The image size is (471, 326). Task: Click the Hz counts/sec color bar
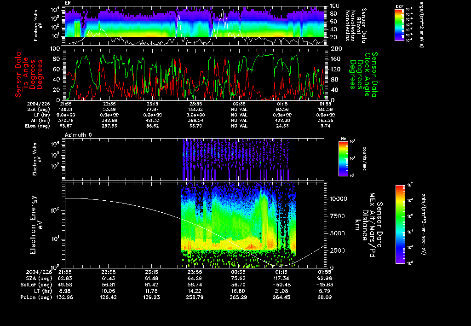point(343,158)
